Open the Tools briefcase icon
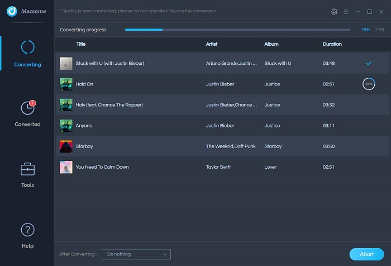This screenshot has height=266, width=391. [27, 169]
